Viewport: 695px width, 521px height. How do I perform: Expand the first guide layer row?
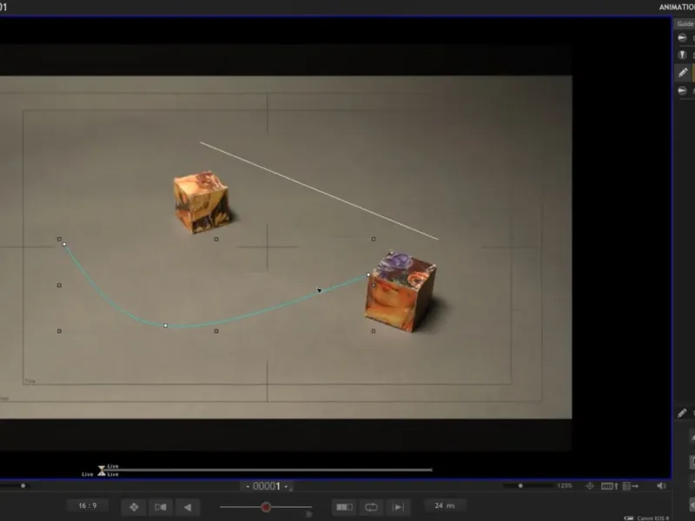point(683,38)
